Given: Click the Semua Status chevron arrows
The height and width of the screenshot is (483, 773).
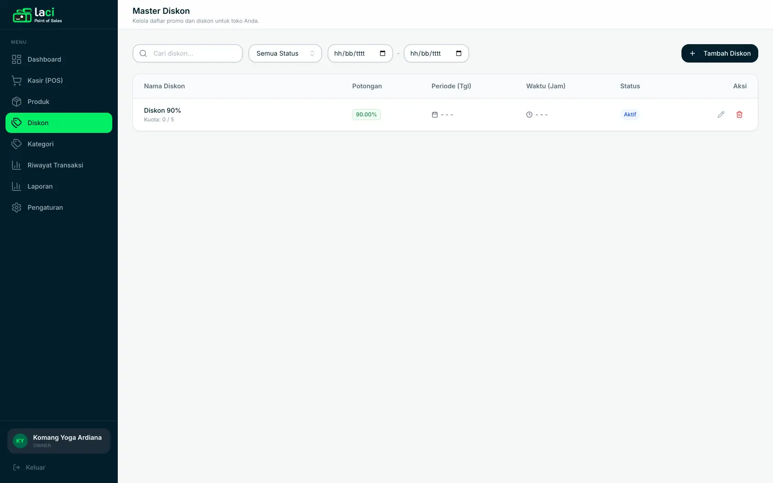Looking at the screenshot, I should [312, 53].
